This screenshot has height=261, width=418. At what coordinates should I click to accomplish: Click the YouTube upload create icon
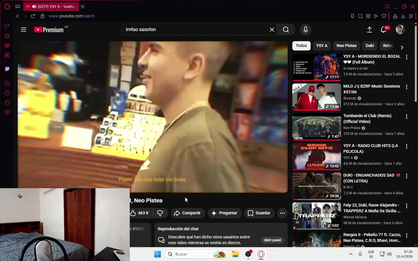point(369,30)
